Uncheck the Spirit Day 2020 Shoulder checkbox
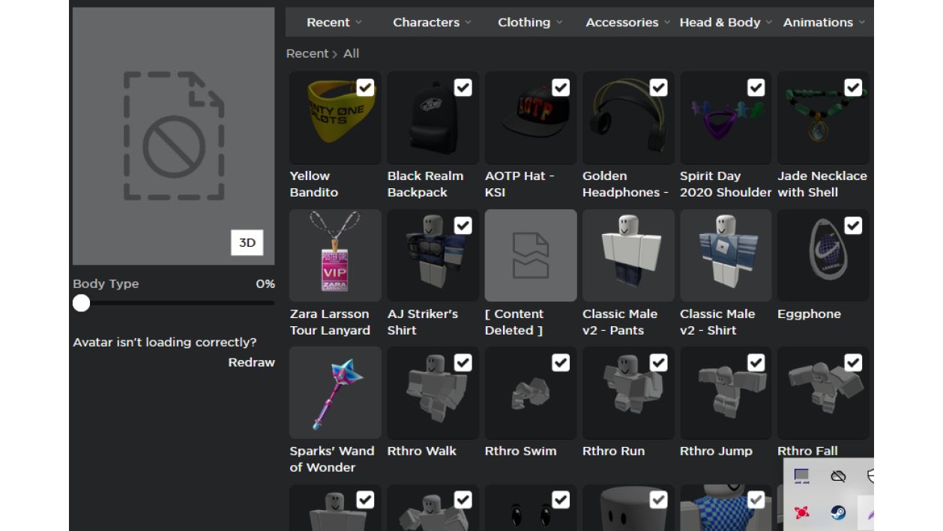 [756, 88]
